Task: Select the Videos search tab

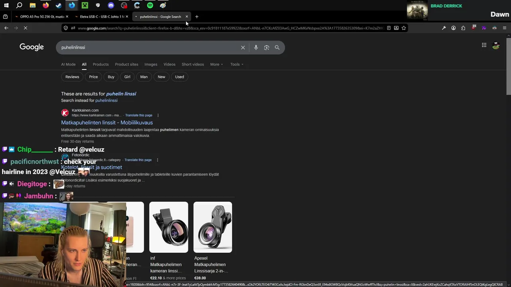Action: [x=169, y=64]
